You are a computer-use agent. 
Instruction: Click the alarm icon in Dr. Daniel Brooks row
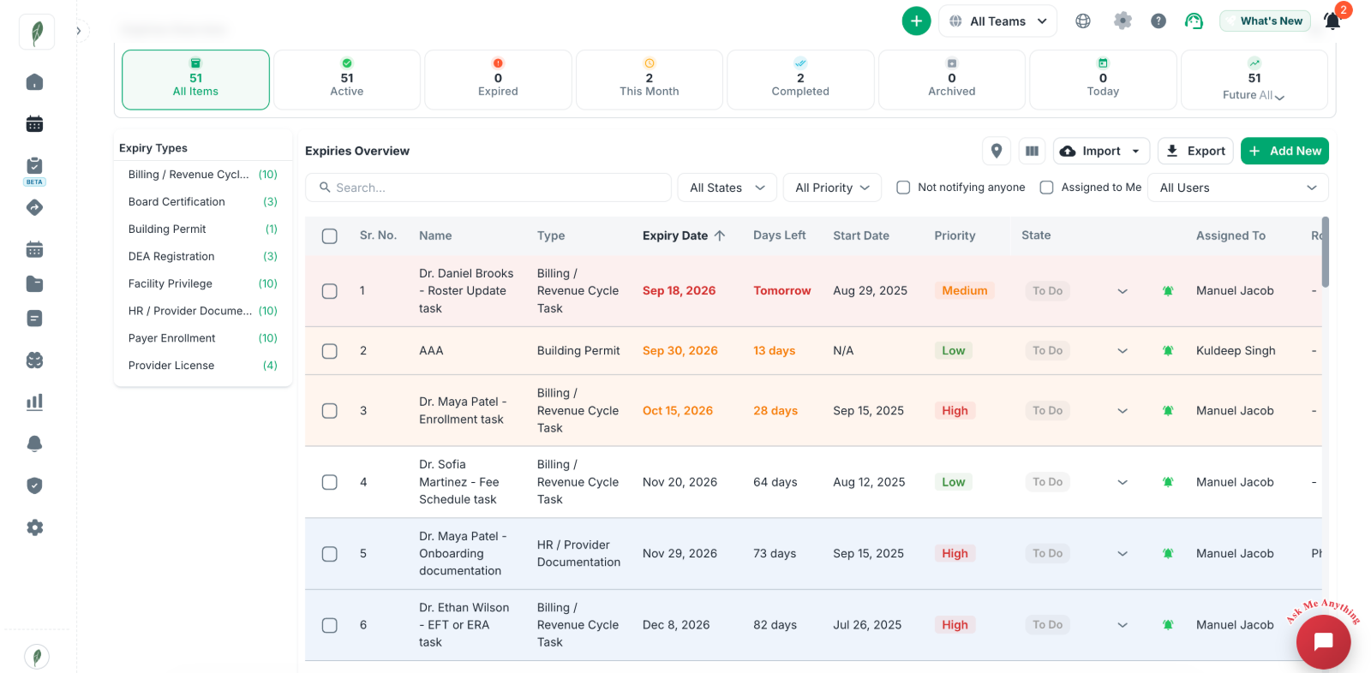[1168, 291]
